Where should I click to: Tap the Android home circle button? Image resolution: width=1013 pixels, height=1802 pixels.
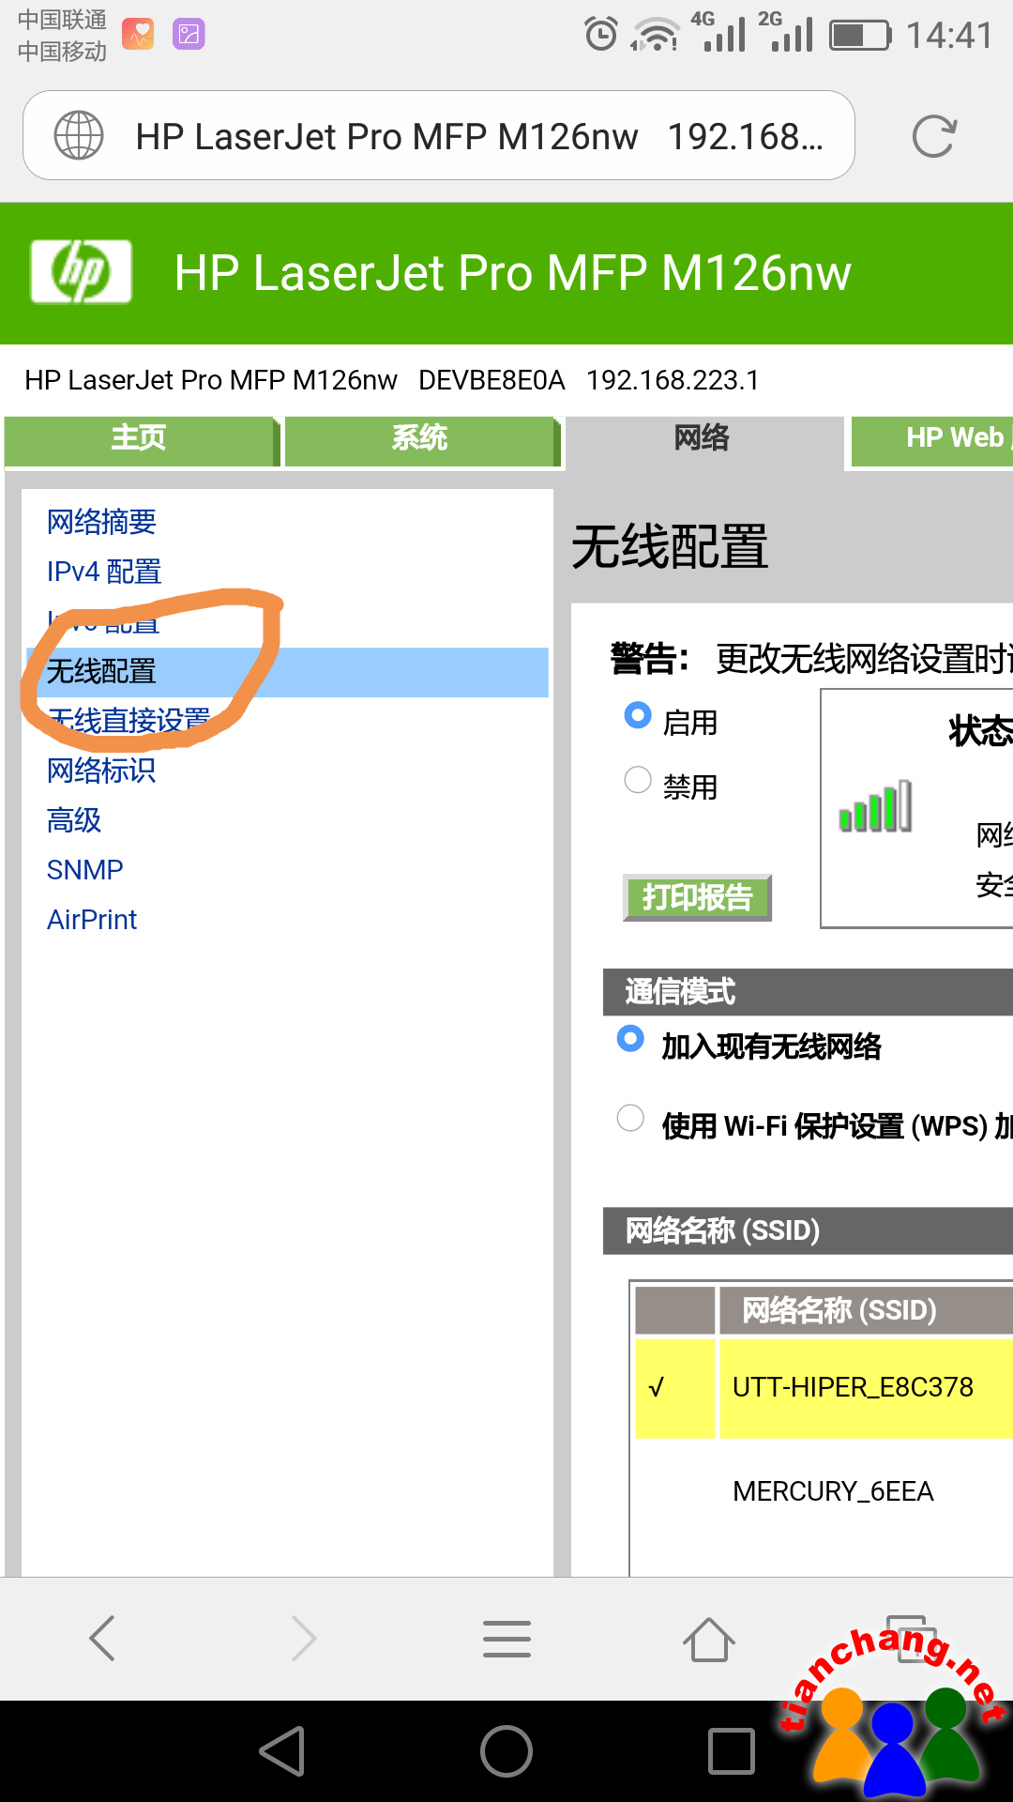[x=506, y=1751]
